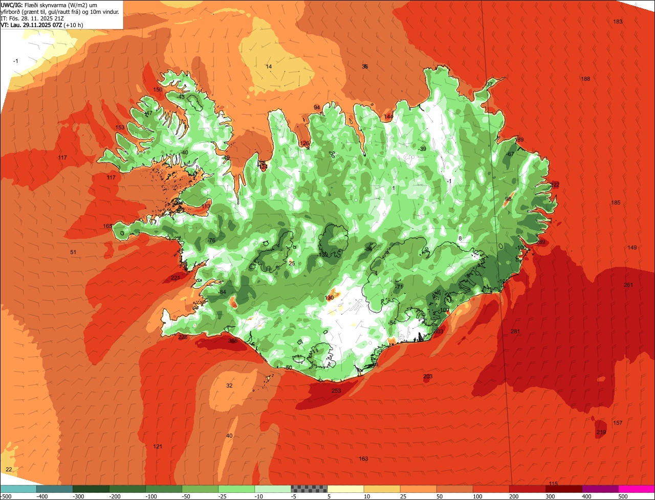Click flux value '221' near the west coast

click(176, 278)
